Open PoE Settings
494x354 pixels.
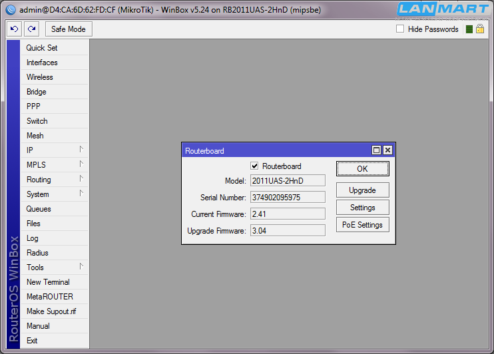click(x=363, y=225)
